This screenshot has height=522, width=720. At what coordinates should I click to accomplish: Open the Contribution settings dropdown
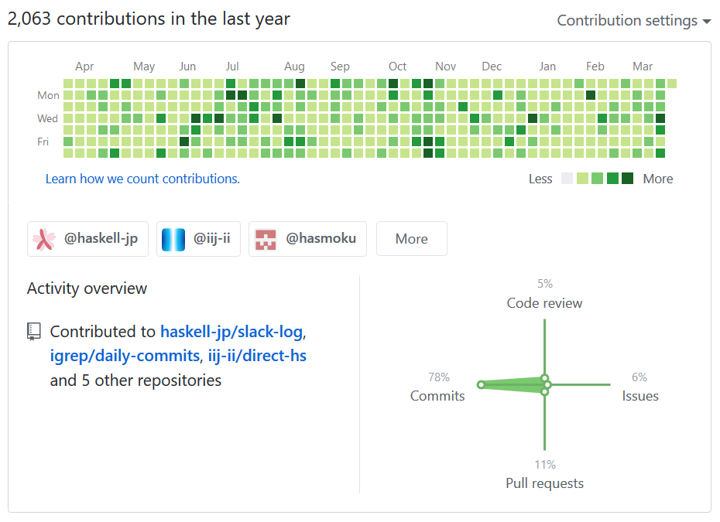click(627, 21)
